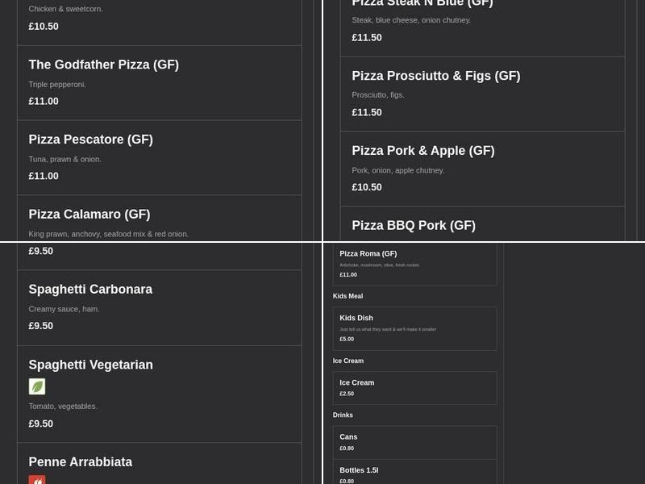Click the green vegetarian leaf icon
This screenshot has width=645, height=484.
[x=37, y=386]
